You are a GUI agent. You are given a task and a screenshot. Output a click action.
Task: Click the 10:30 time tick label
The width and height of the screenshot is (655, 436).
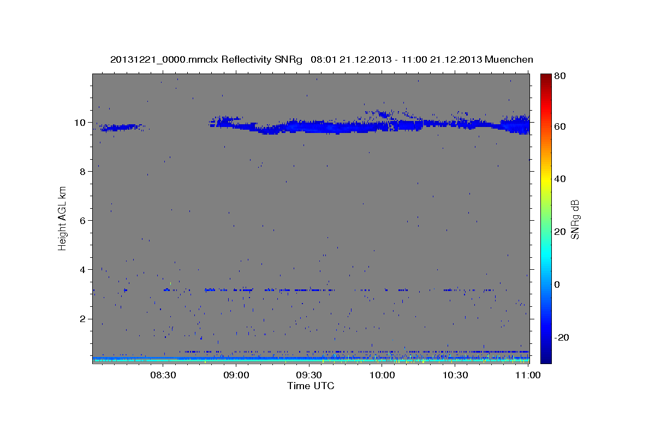(455, 376)
